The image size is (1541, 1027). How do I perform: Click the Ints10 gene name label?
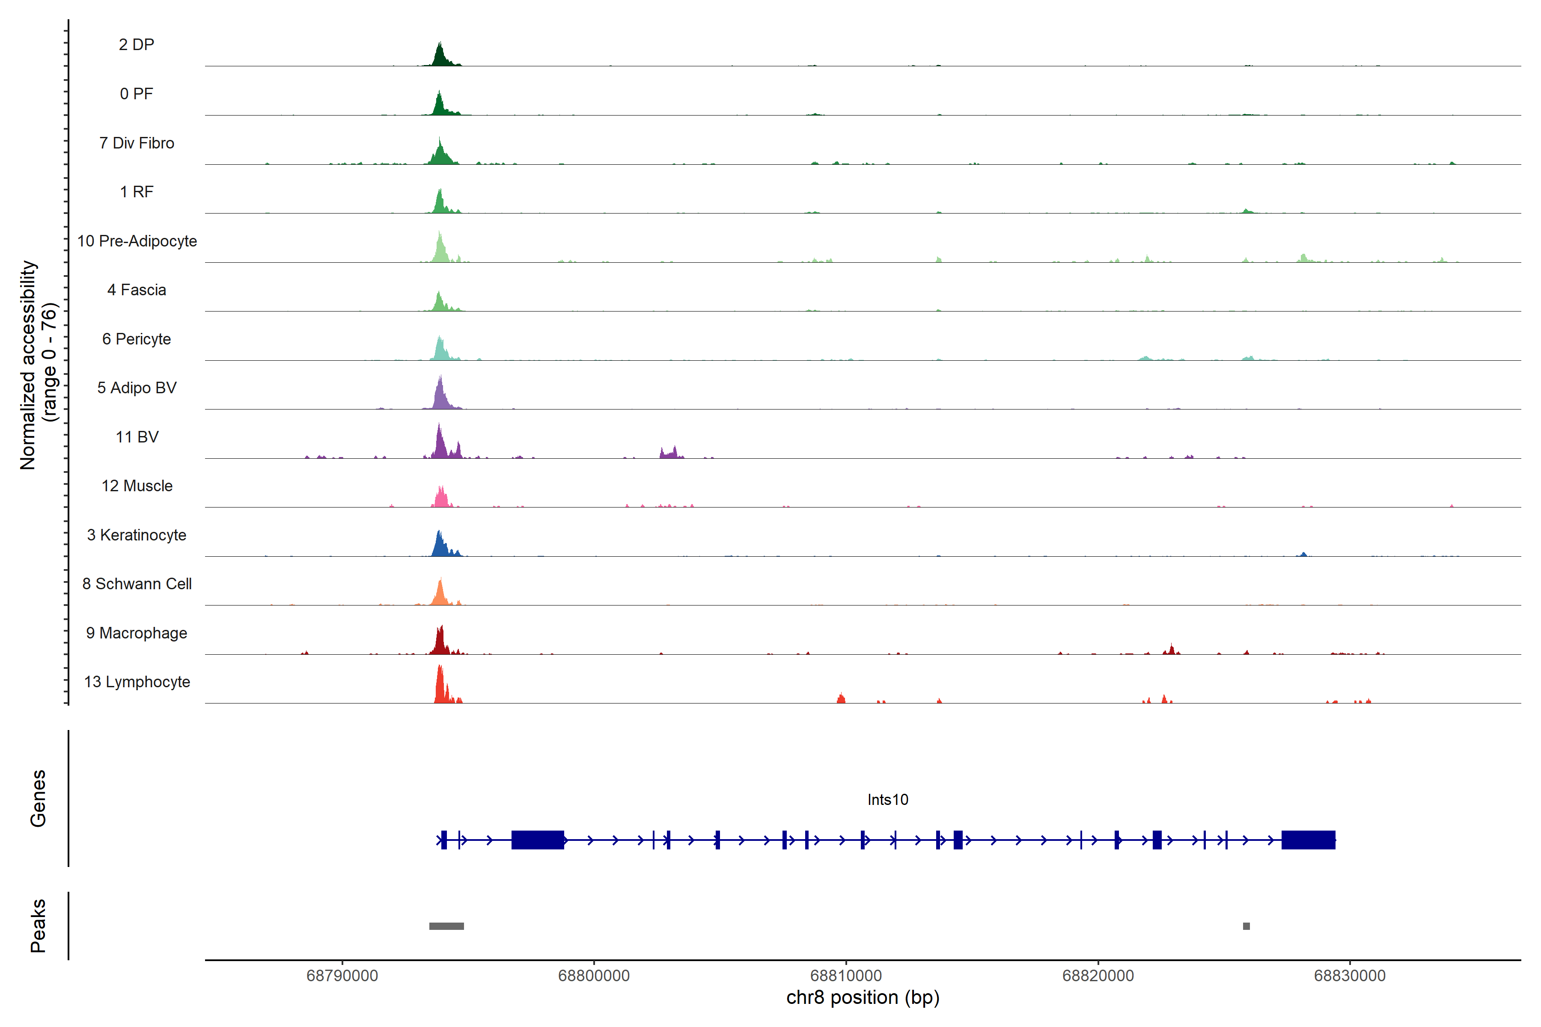tap(888, 800)
